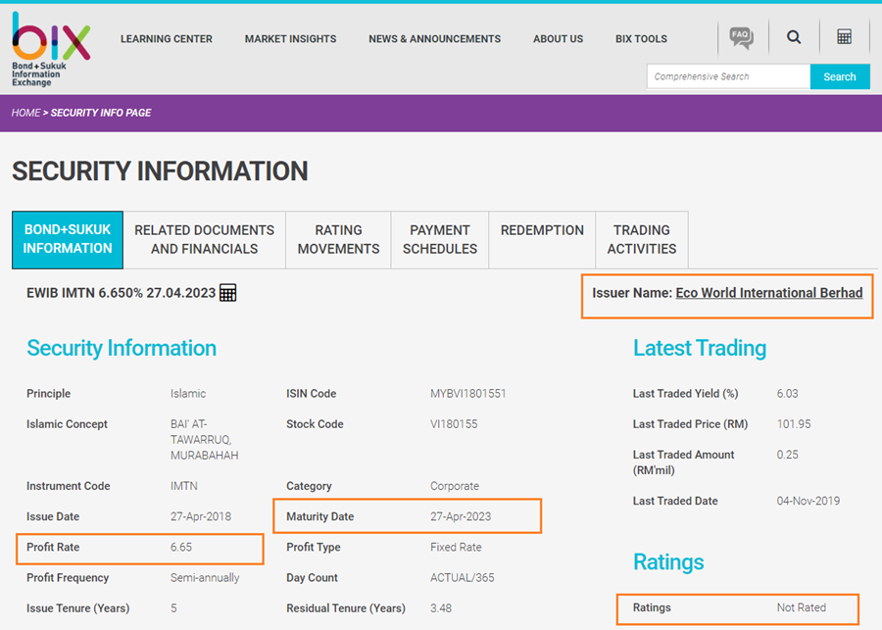Image resolution: width=882 pixels, height=630 pixels.
Task: Select stock code value VI180155
Action: click(x=454, y=424)
